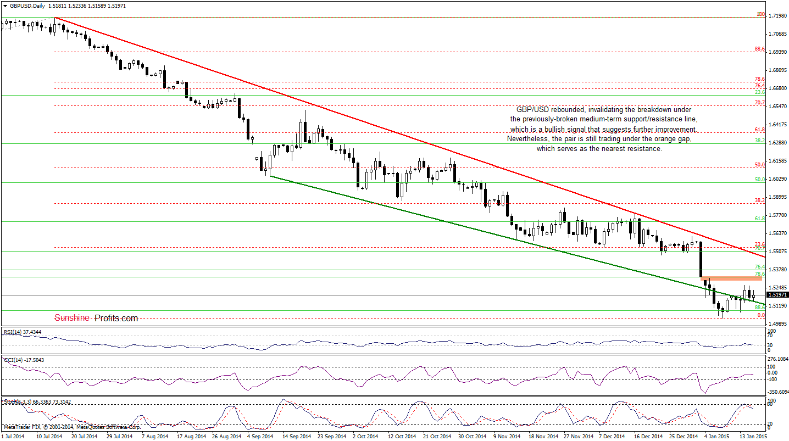Viewport: 789px width, 441px height.
Task: Click the 1.71980 price axis label
Action: [x=778, y=16]
